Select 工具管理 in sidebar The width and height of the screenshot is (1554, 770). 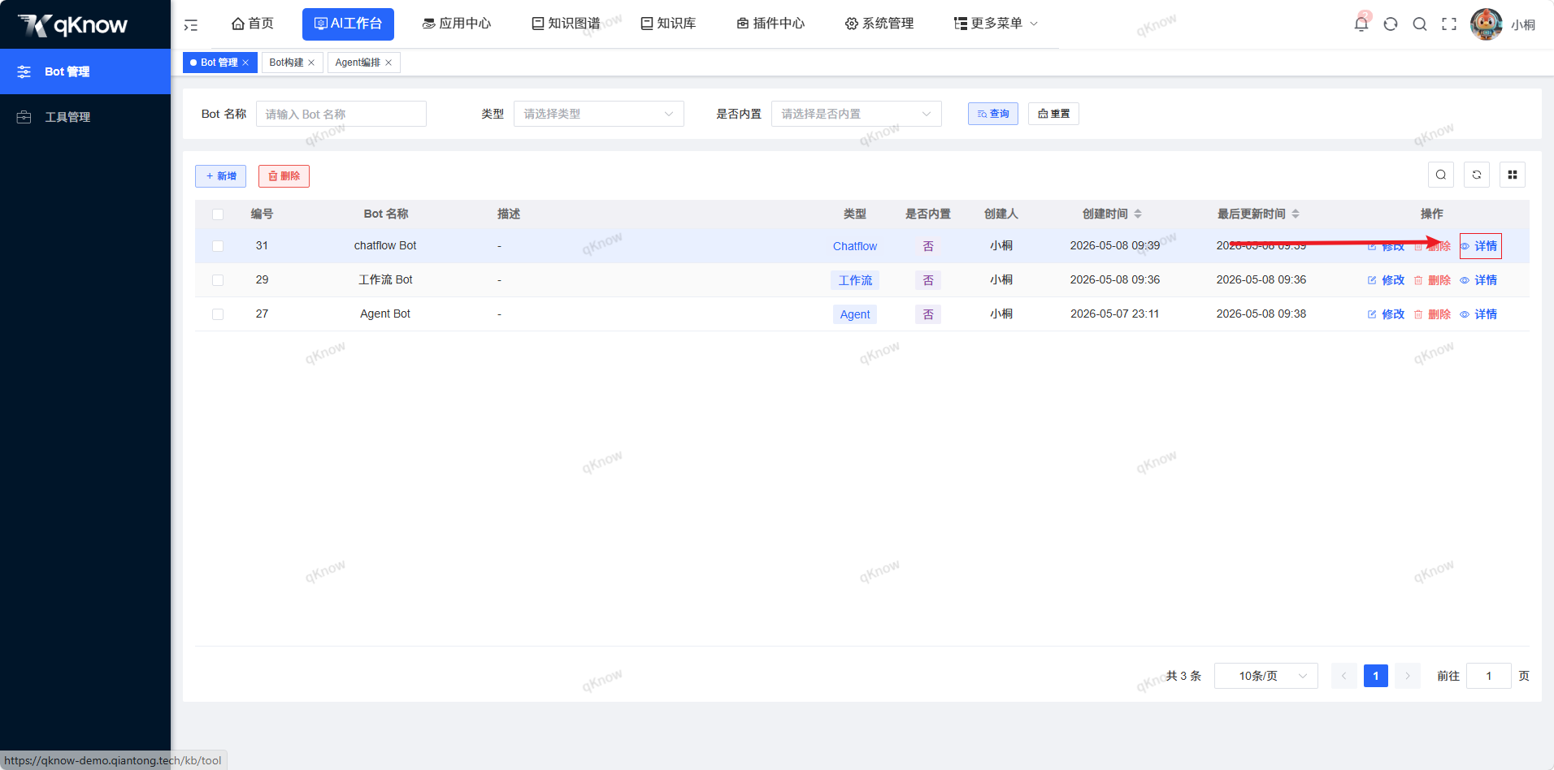85,117
